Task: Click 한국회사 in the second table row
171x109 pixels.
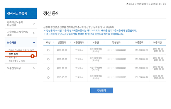Action: (x=79, y=59)
